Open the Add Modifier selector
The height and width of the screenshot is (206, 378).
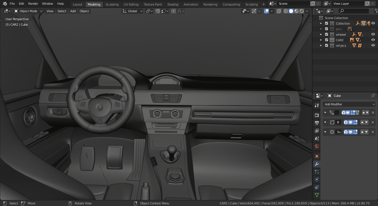(x=349, y=104)
